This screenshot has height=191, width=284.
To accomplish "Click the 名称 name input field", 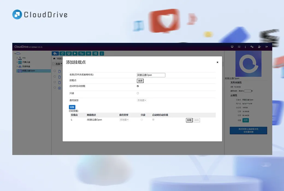I will click(x=151, y=75).
